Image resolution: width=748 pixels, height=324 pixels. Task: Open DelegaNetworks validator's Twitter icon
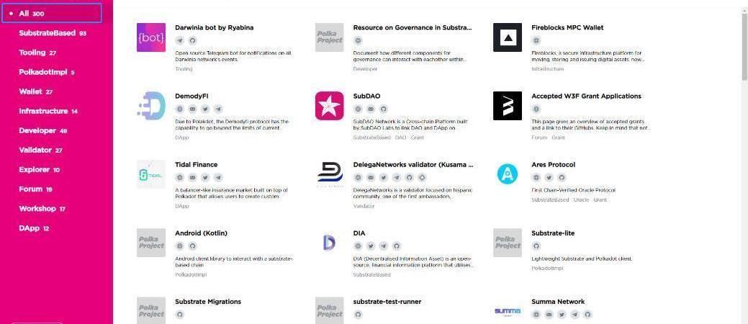pyautogui.click(x=384, y=178)
